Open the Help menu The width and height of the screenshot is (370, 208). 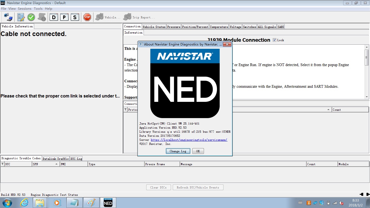pyautogui.click(x=48, y=9)
